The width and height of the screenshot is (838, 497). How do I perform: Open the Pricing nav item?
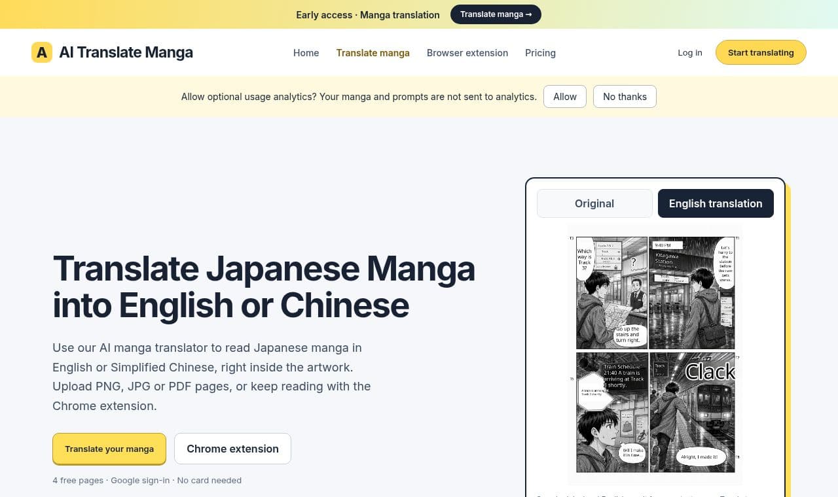pos(540,53)
